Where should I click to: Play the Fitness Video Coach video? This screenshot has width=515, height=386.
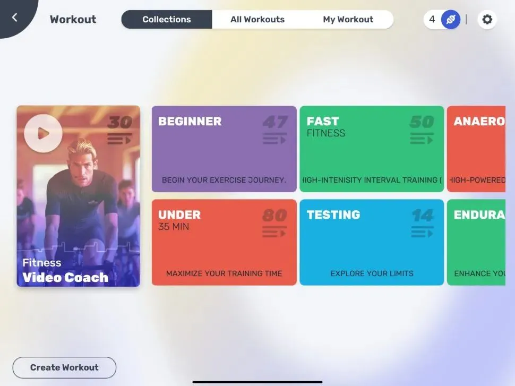(x=43, y=133)
